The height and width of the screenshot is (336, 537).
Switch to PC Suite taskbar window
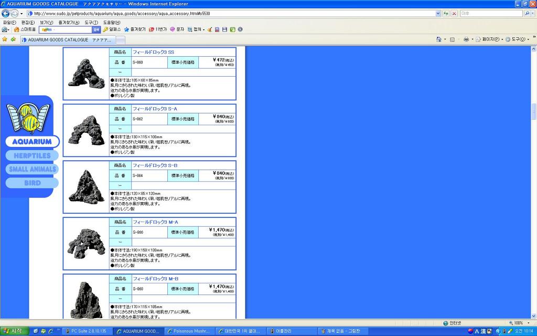tap(88, 331)
